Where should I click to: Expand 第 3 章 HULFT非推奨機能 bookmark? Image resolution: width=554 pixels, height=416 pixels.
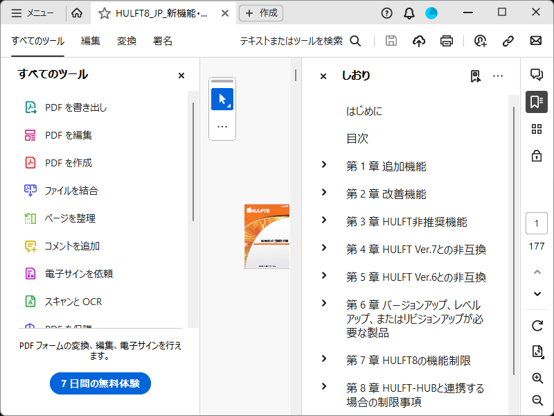tap(324, 220)
